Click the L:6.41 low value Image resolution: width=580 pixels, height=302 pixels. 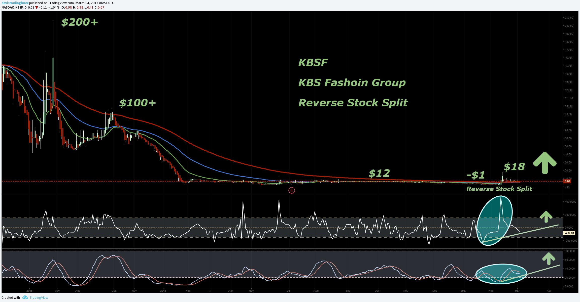click(88, 8)
